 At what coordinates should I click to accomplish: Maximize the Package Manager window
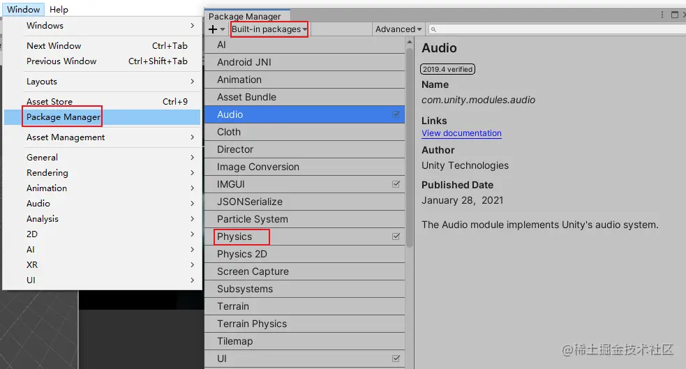[x=675, y=15]
